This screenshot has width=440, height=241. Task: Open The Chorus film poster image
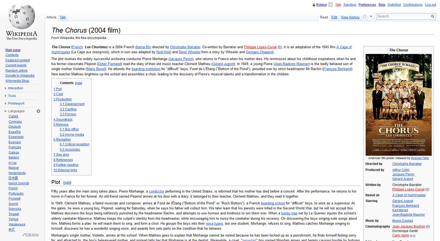[x=398, y=105]
